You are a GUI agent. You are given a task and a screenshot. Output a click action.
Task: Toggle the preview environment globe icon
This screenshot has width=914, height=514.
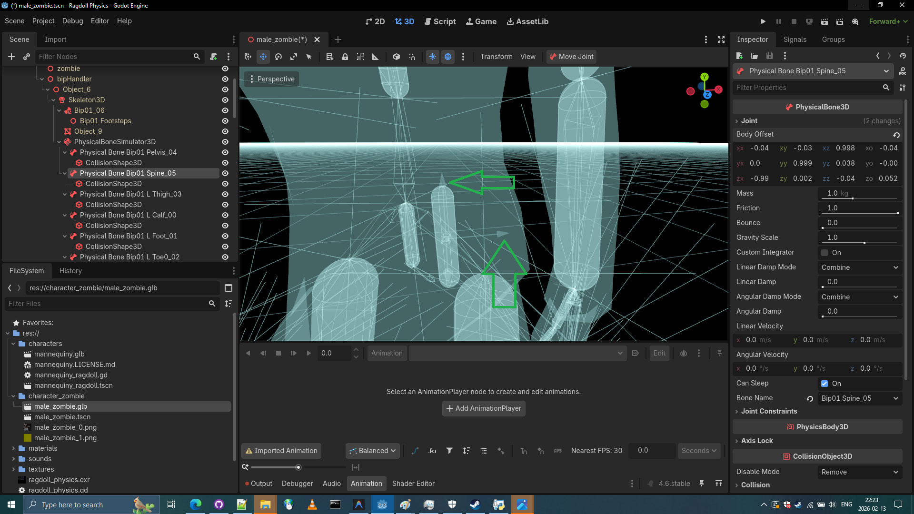click(448, 57)
